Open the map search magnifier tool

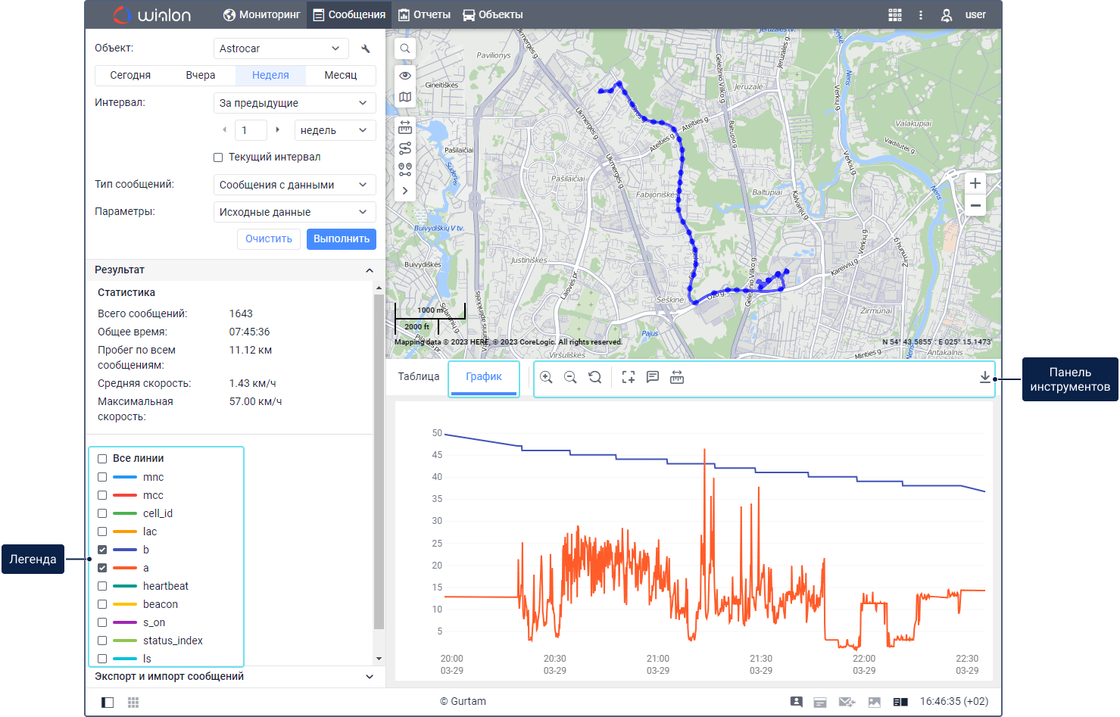(x=405, y=48)
